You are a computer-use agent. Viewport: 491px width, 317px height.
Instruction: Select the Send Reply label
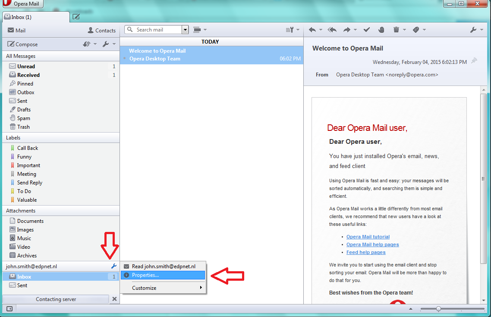point(61,183)
